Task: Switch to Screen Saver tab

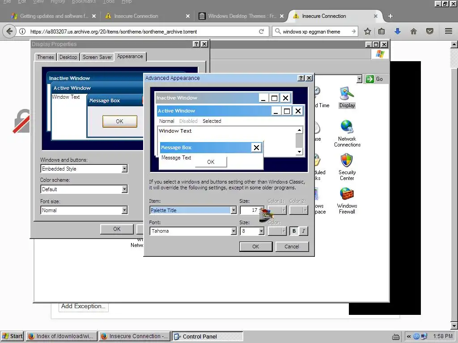Action: tap(97, 57)
